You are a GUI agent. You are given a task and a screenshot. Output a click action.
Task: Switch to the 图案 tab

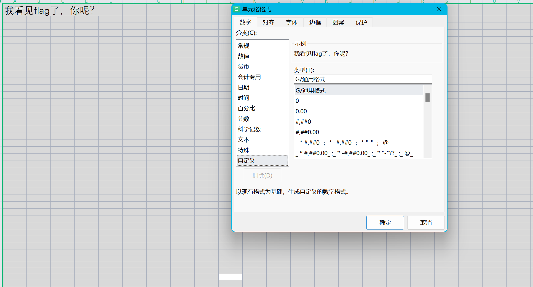pos(338,22)
